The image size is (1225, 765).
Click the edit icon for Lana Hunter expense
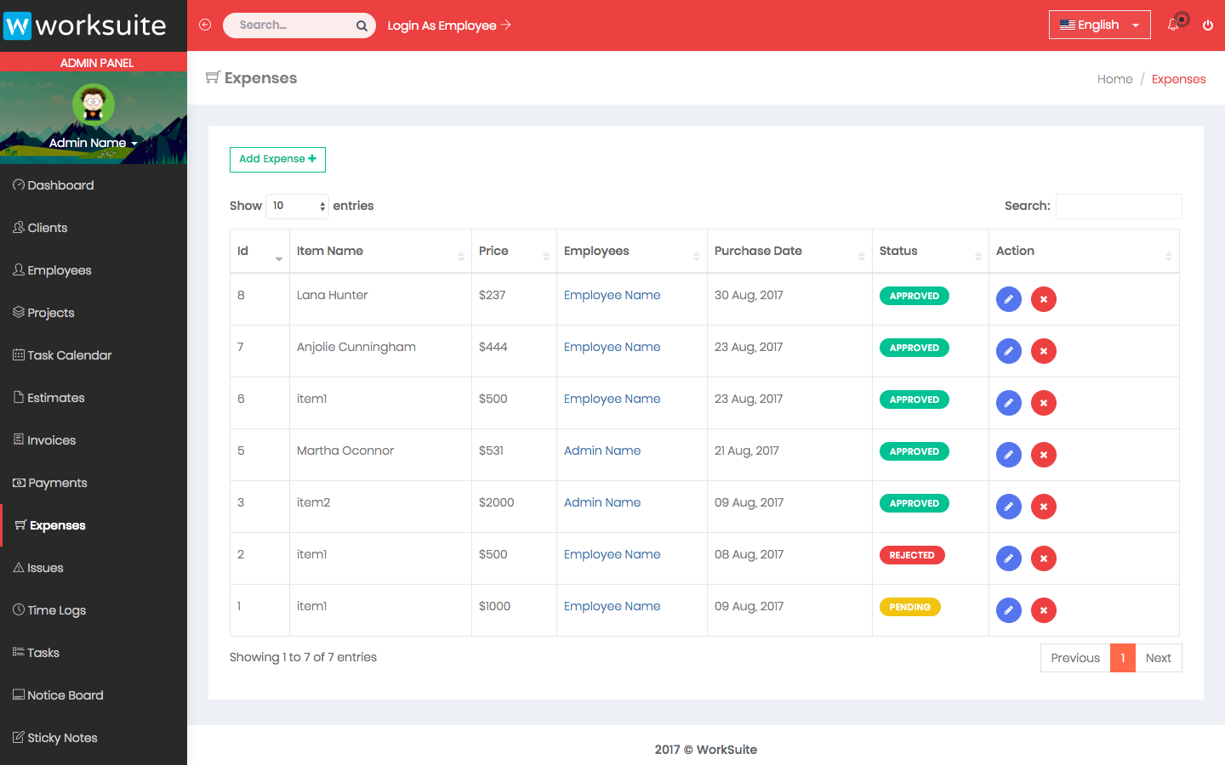pyautogui.click(x=1008, y=299)
